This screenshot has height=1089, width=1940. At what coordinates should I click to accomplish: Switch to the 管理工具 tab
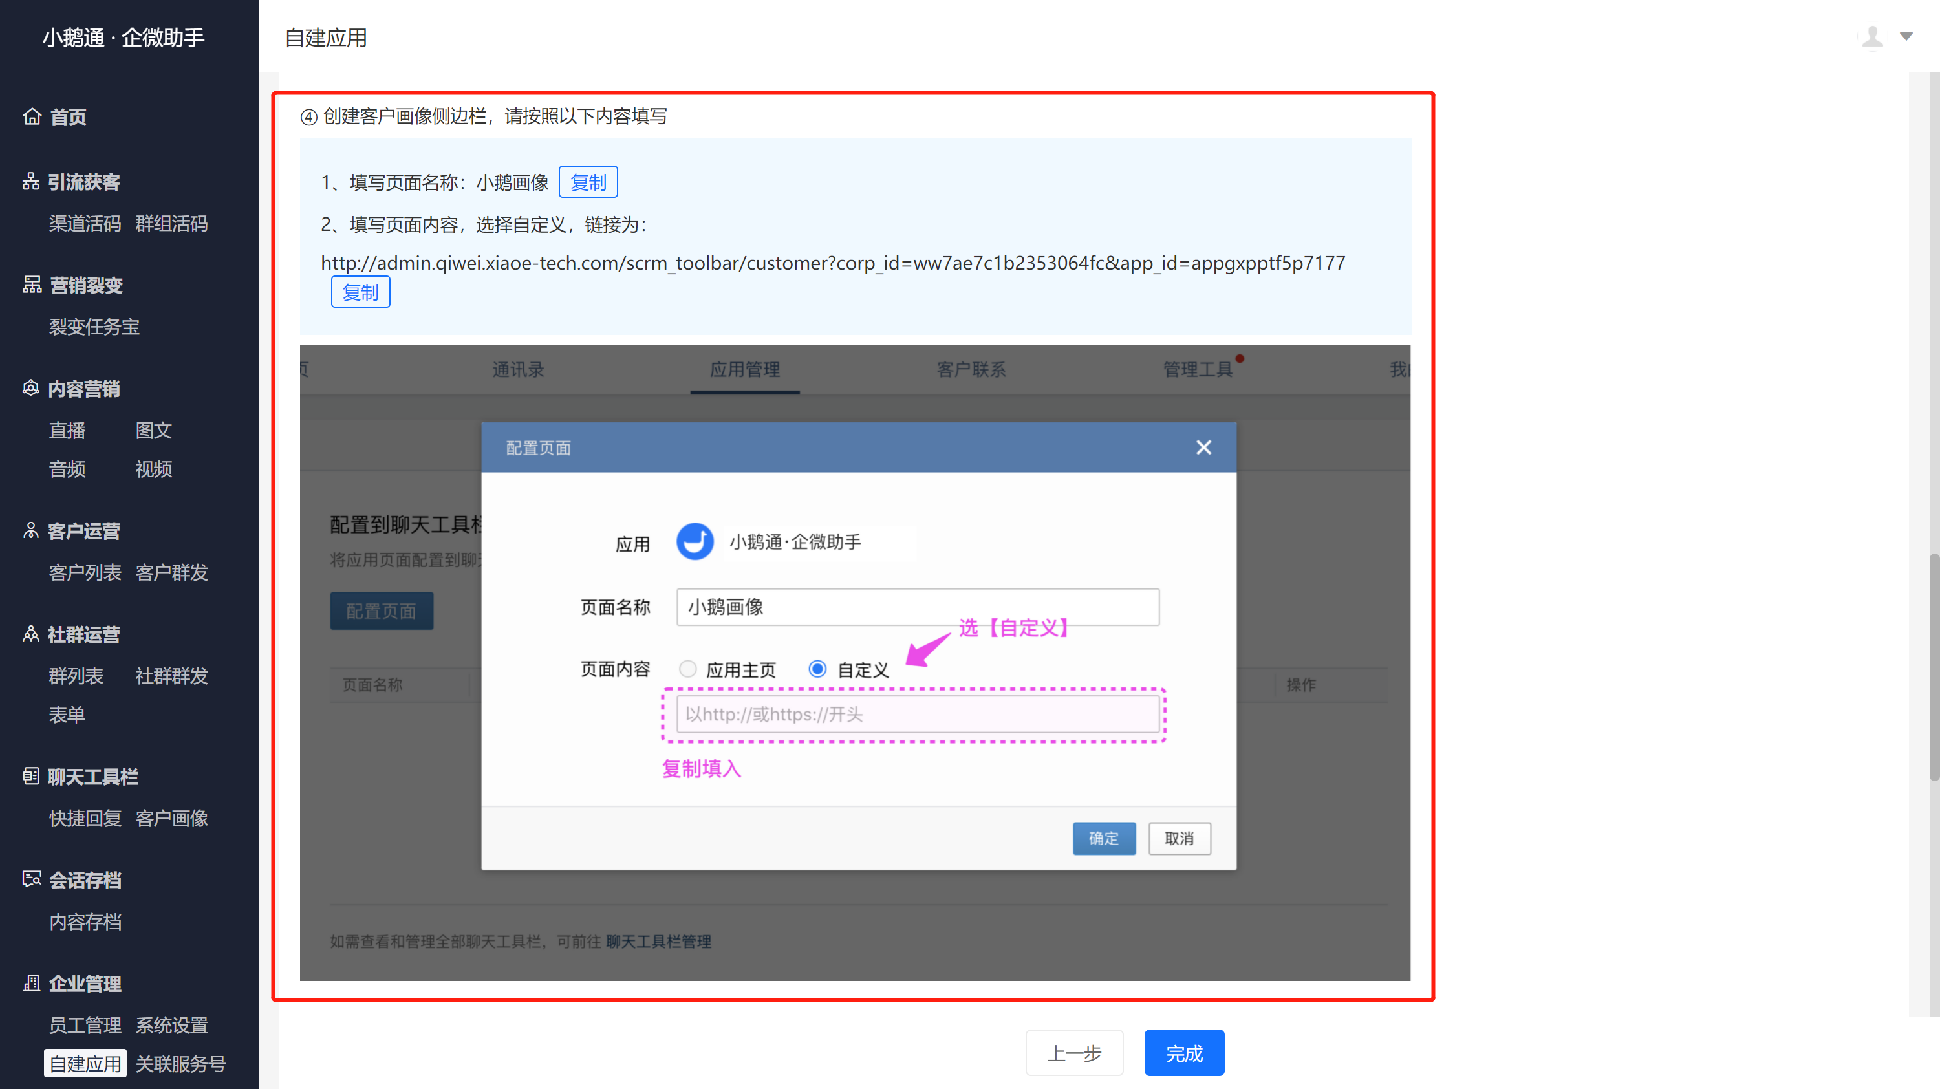coord(1198,370)
